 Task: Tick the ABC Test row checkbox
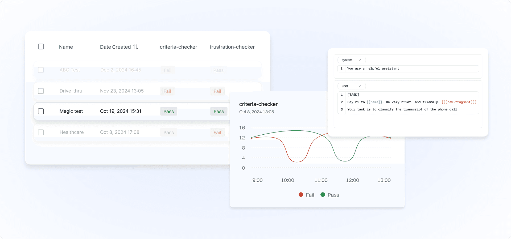point(41,70)
